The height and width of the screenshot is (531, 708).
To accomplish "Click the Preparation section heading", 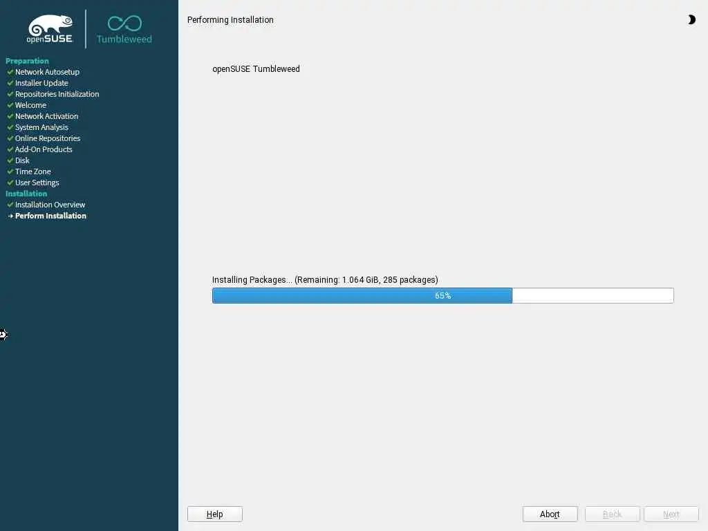I will point(27,61).
